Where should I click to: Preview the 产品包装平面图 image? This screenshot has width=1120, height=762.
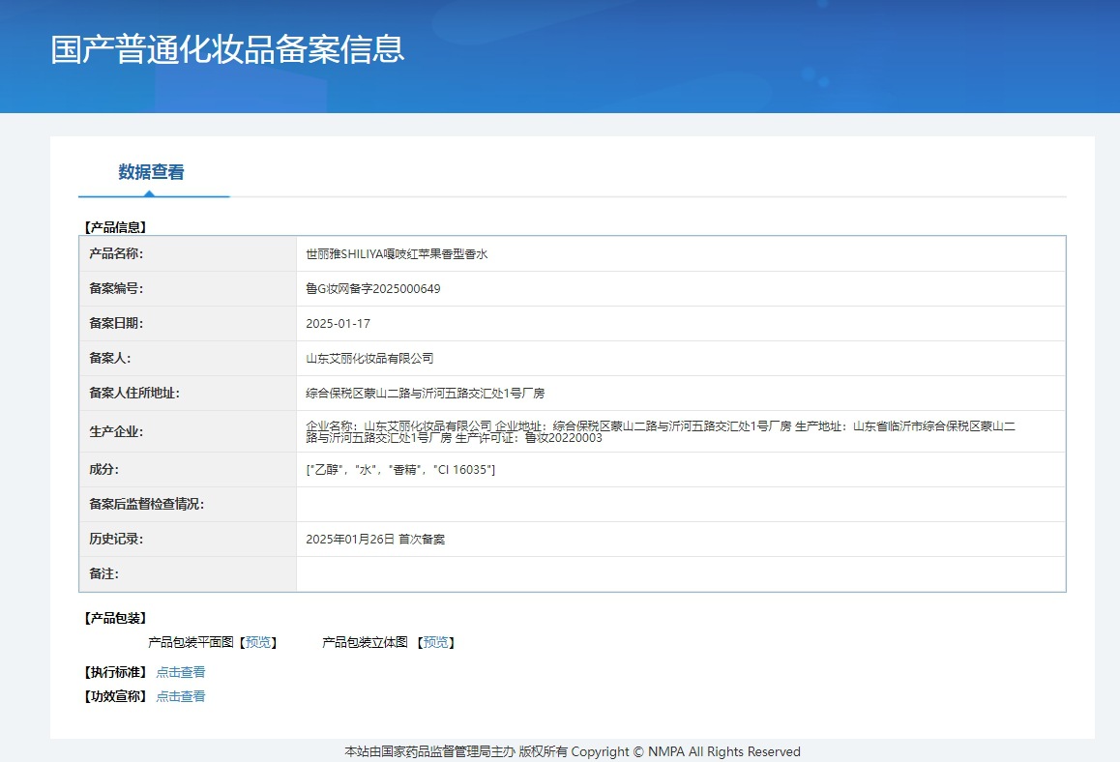(258, 643)
